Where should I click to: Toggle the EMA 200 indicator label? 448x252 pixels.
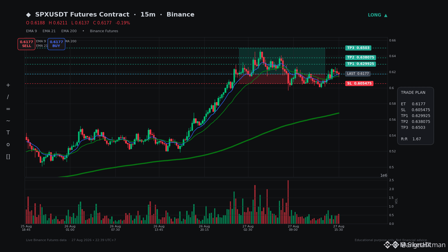coord(69,31)
